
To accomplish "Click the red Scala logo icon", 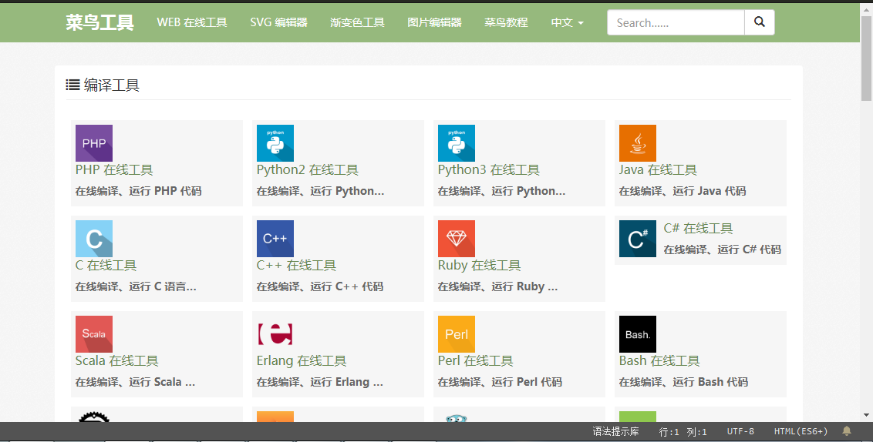I will pos(94,334).
